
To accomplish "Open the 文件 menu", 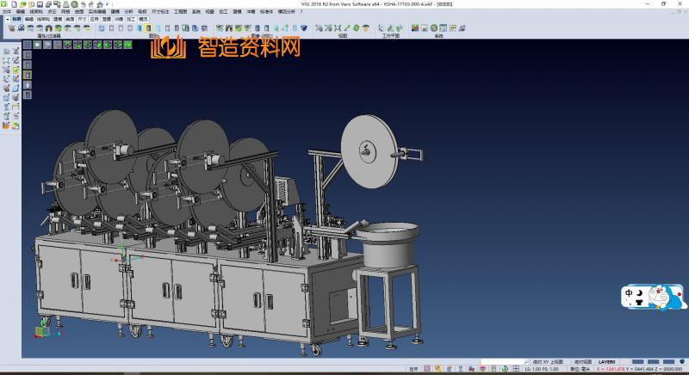I will point(6,11).
